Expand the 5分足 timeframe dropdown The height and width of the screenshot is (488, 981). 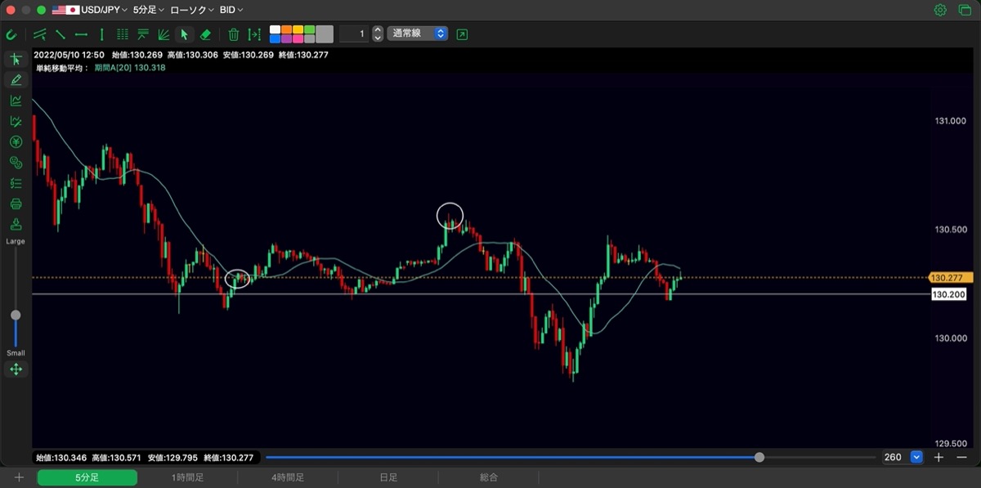[148, 10]
